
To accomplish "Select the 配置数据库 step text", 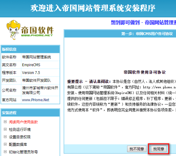I will [x=18, y=144].
